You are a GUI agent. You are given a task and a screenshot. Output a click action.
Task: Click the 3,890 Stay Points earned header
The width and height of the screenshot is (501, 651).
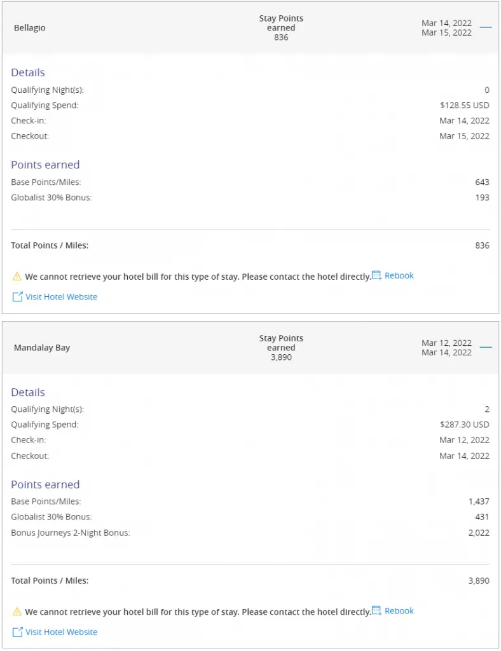coord(281,348)
